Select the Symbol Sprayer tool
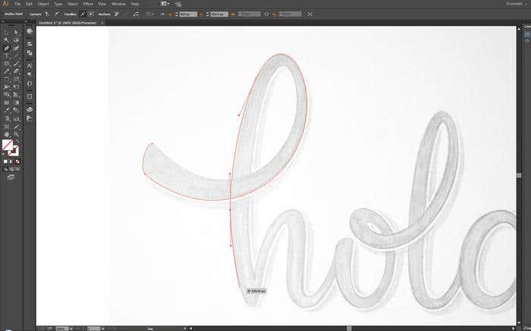Screen dimensions: 531x331 pos(6,119)
